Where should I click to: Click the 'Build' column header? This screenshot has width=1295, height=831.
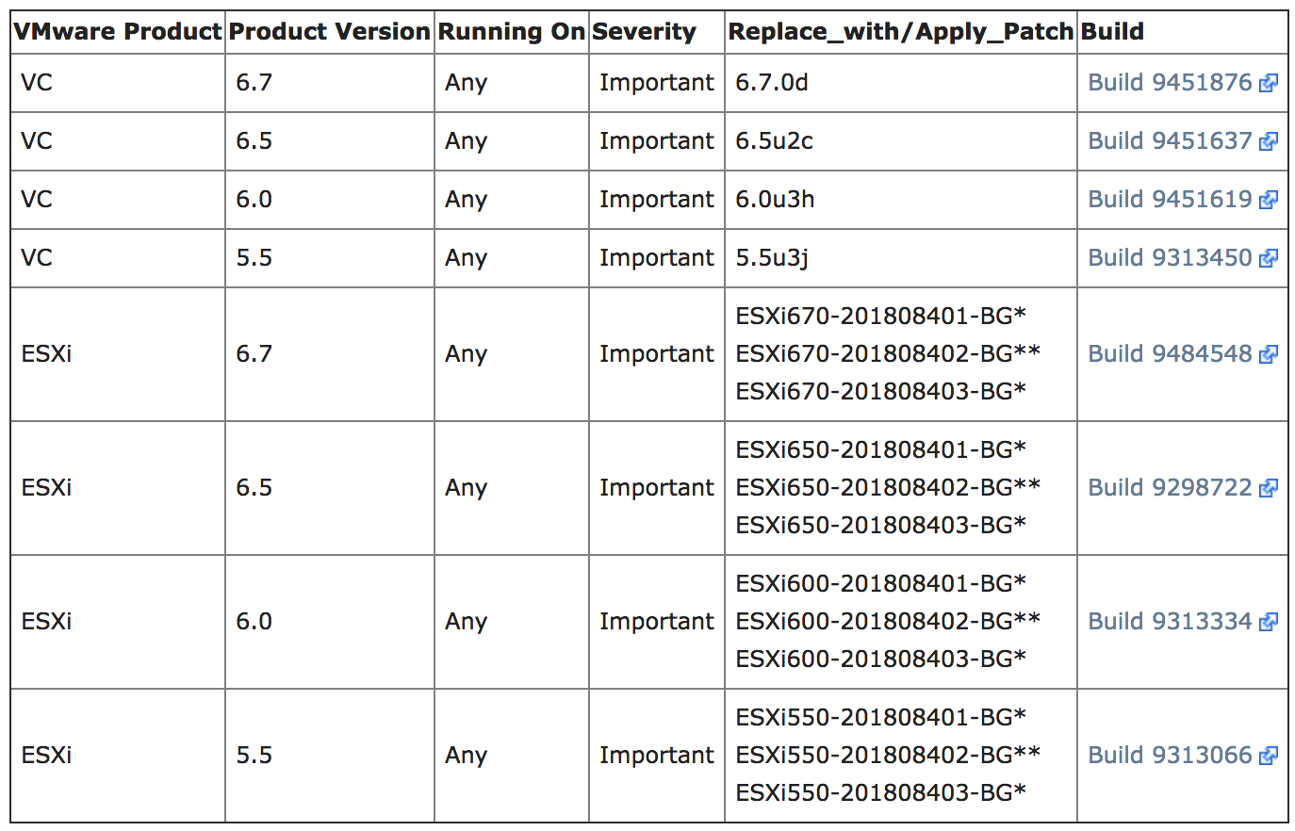point(1113,32)
